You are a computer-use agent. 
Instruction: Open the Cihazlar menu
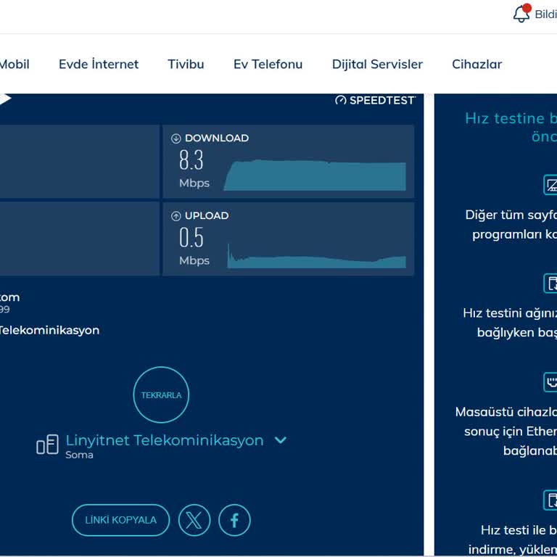click(x=476, y=65)
